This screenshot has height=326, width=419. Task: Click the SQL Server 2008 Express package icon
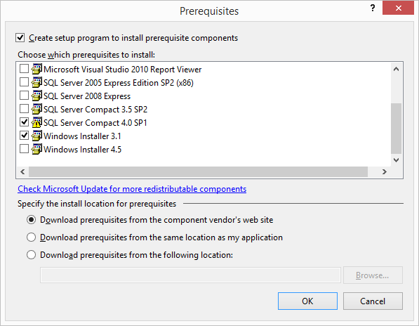[x=36, y=96]
